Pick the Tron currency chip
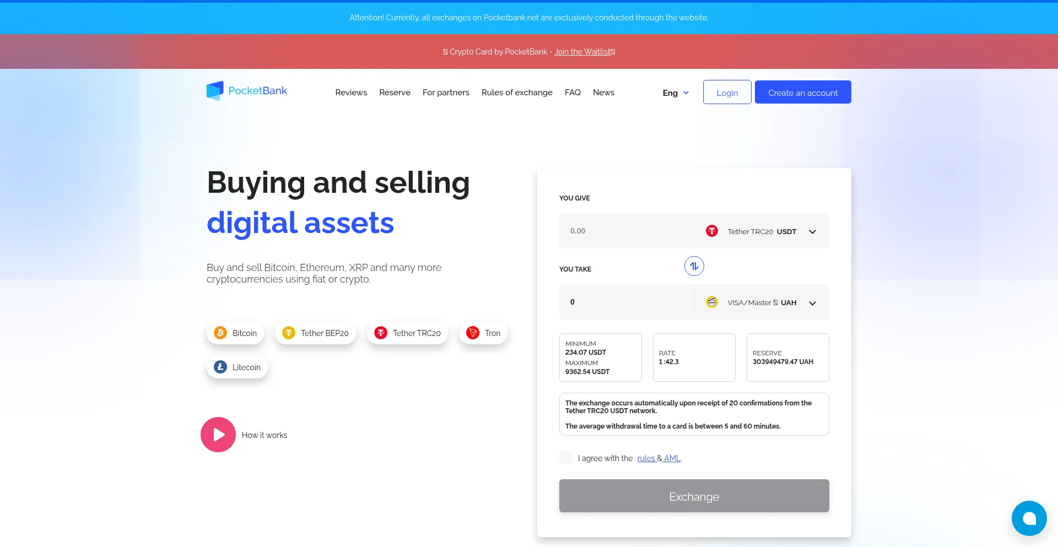The width and height of the screenshot is (1058, 547). (483, 333)
